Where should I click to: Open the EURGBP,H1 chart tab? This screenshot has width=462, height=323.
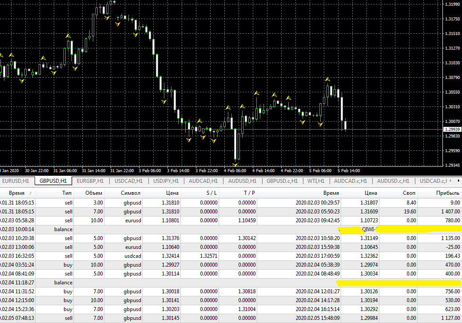point(90,181)
